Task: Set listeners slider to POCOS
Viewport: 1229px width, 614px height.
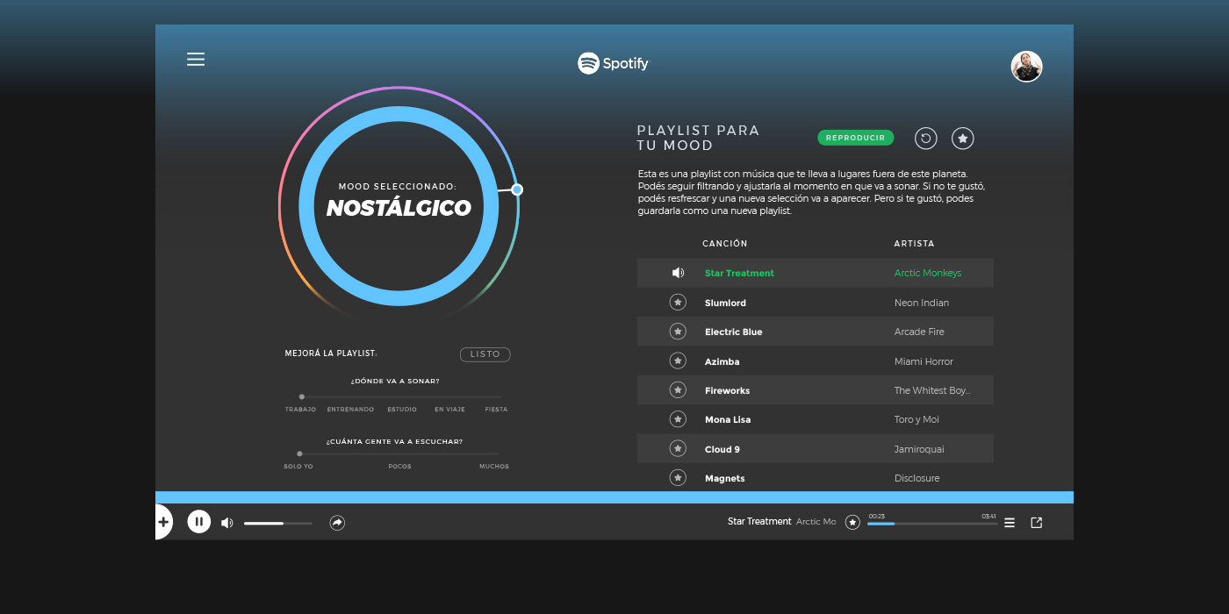Action: tap(399, 466)
